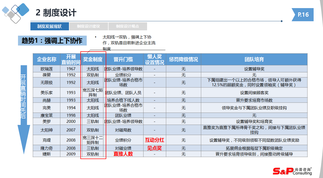Image resolution: width=323 pixels, height=178 pixels.
Task: Click the 克缇 company cell
Action: pyautogui.click(x=47, y=140)
